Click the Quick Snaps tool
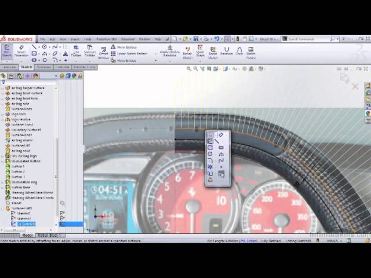This screenshot has width=371, height=278. [200, 51]
